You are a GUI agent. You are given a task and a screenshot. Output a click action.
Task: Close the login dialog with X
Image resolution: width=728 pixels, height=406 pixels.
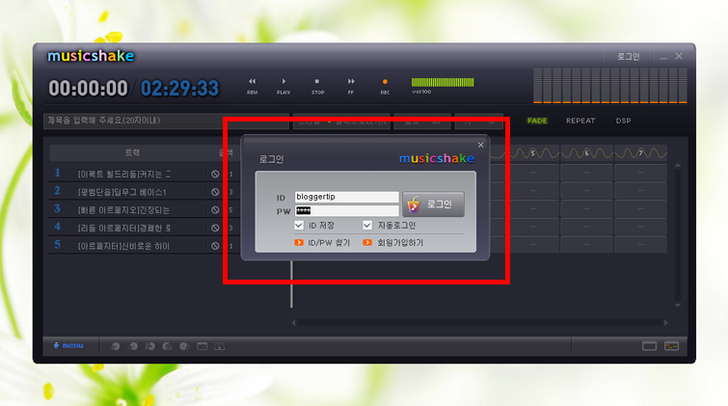click(x=480, y=146)
